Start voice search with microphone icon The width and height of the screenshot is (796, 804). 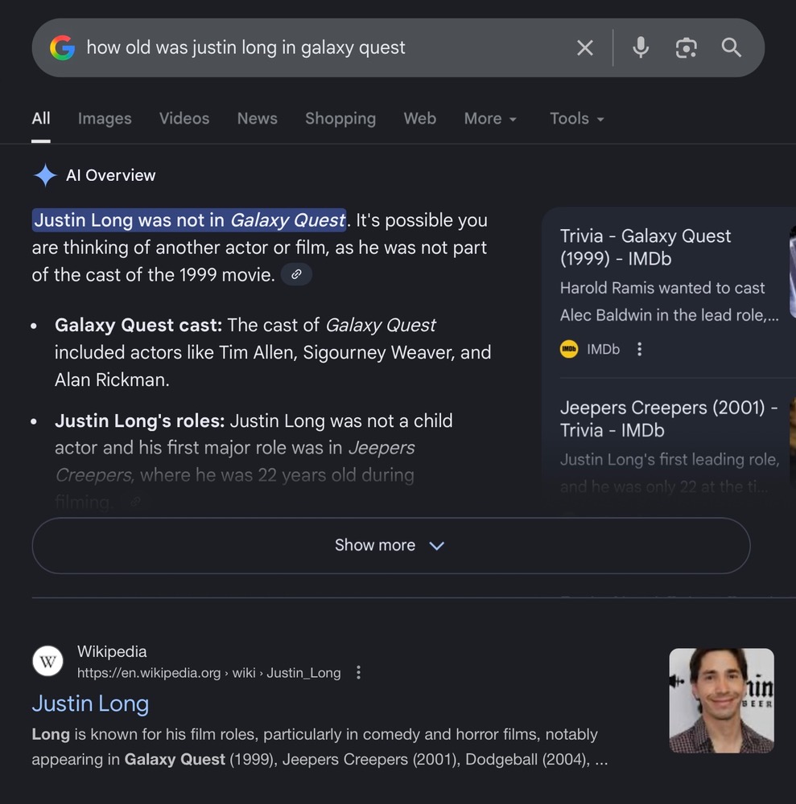(641, 48)
